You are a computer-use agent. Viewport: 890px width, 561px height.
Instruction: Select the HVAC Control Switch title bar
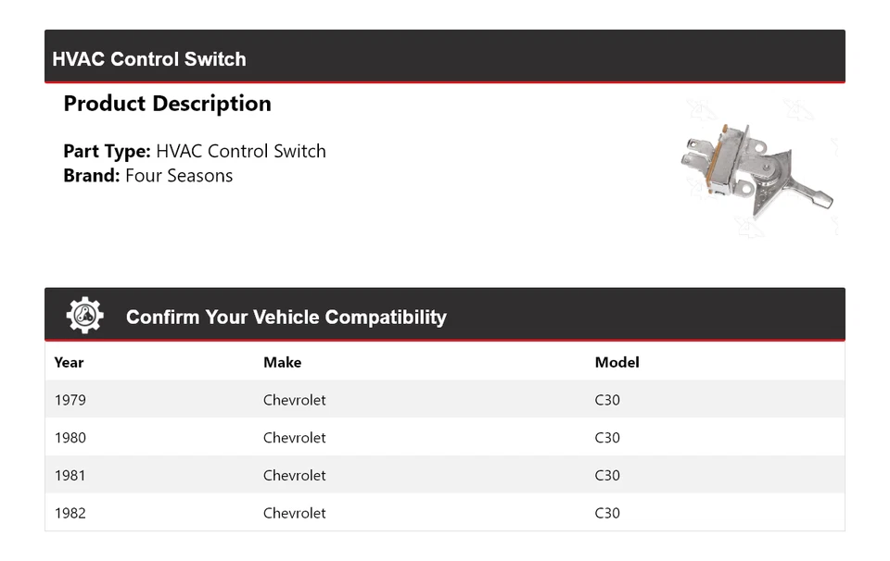click(x=445, y=56)
